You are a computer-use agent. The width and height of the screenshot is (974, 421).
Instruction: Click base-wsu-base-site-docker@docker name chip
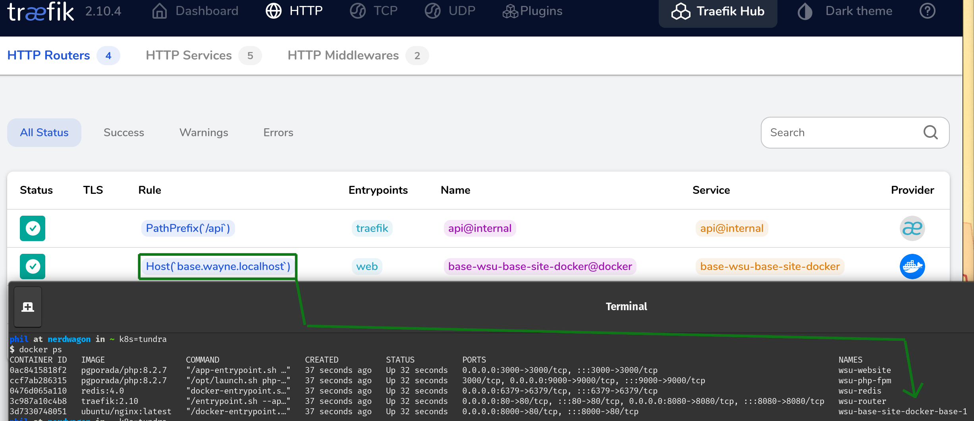click(540, 267)
